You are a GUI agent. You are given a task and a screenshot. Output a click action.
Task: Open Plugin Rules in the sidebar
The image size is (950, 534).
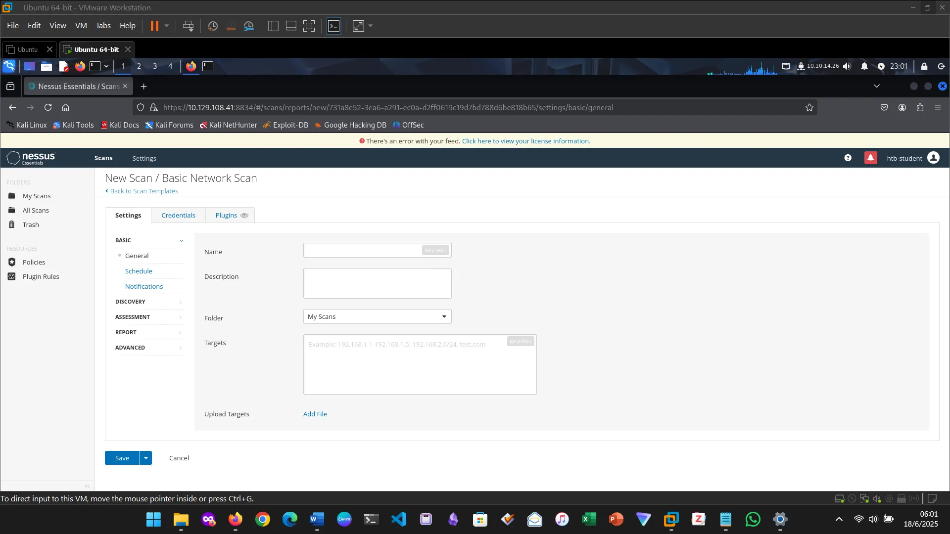(x=41, y=276)
